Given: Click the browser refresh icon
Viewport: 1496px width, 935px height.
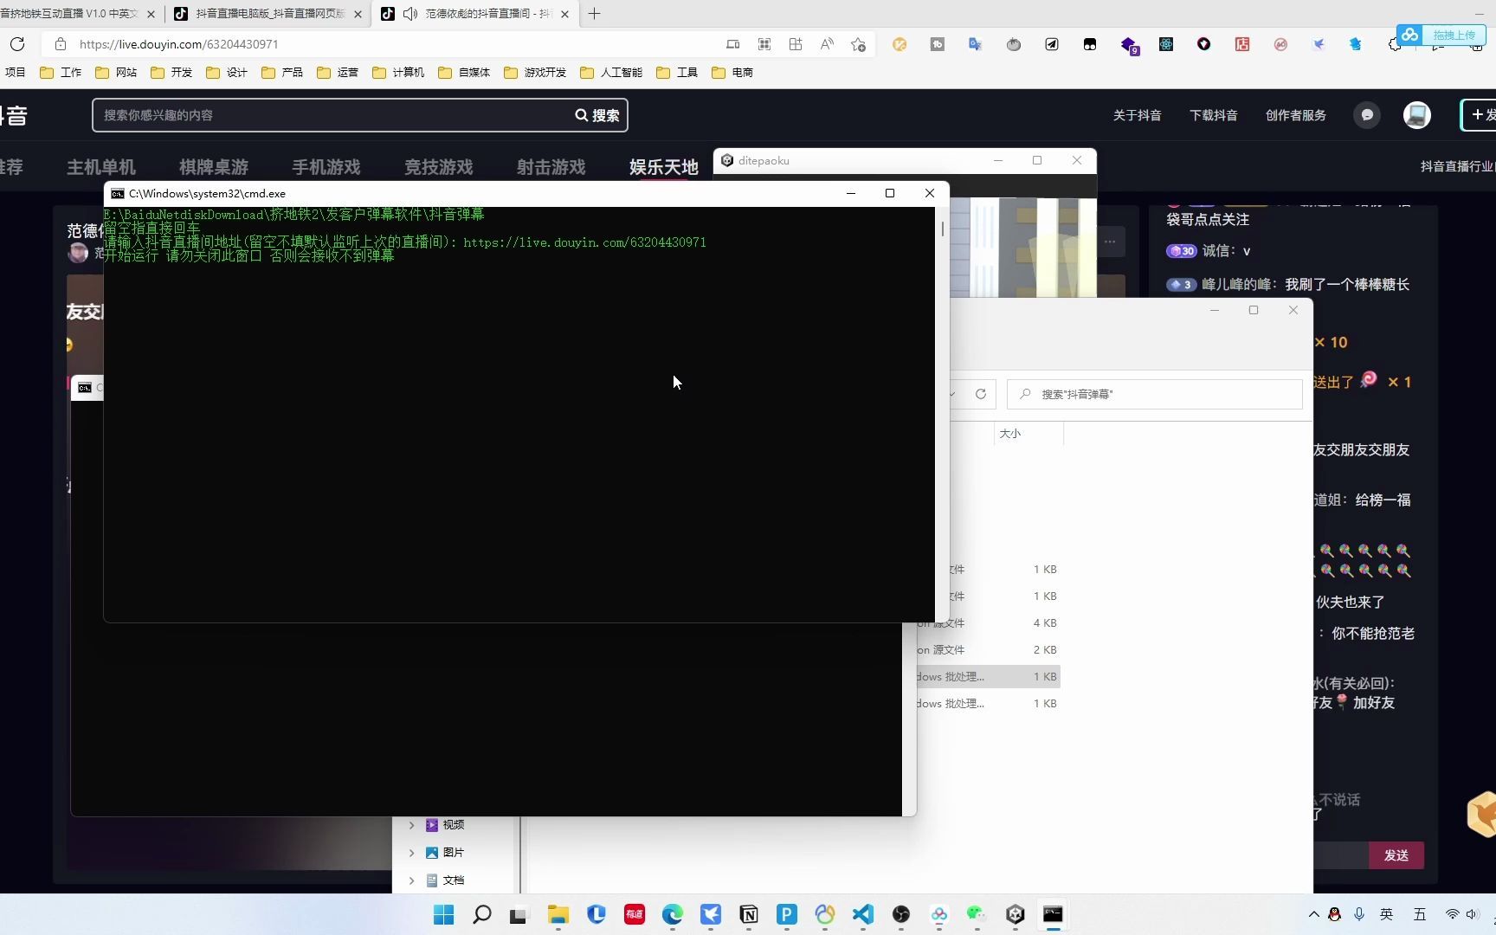Looking at the screenshot, I should [17, 44].
